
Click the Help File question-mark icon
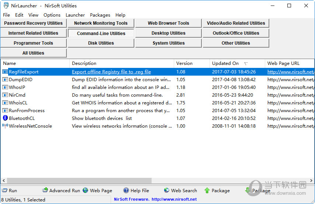click(126, 190)
